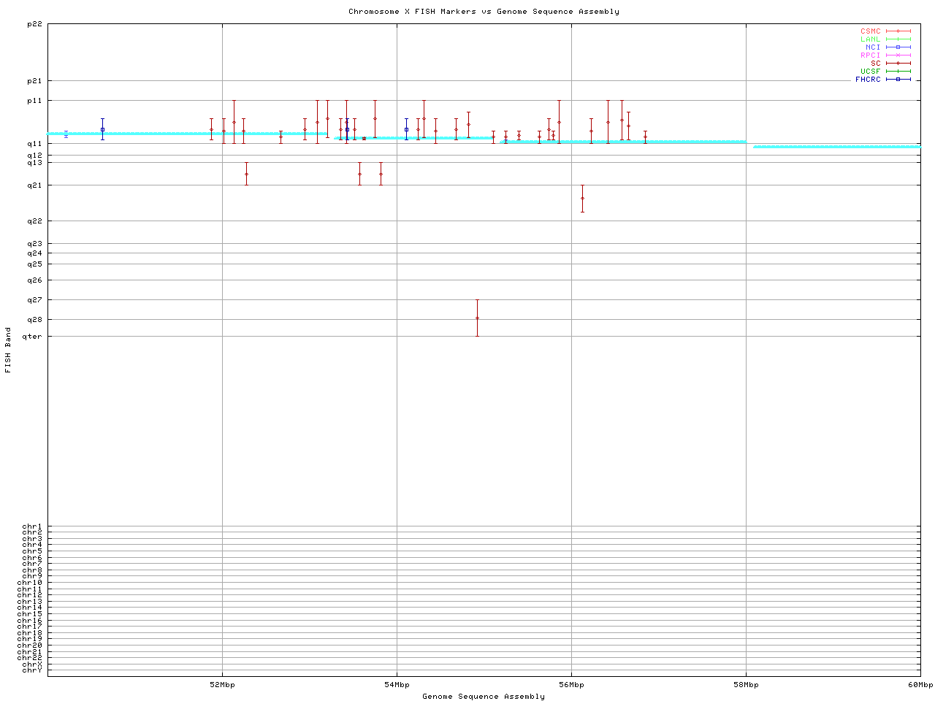The height and width of the screenshot is (701, 935).
Task: Click the 'FISH Band' y-axis title
Action: (x=8, y=350)
